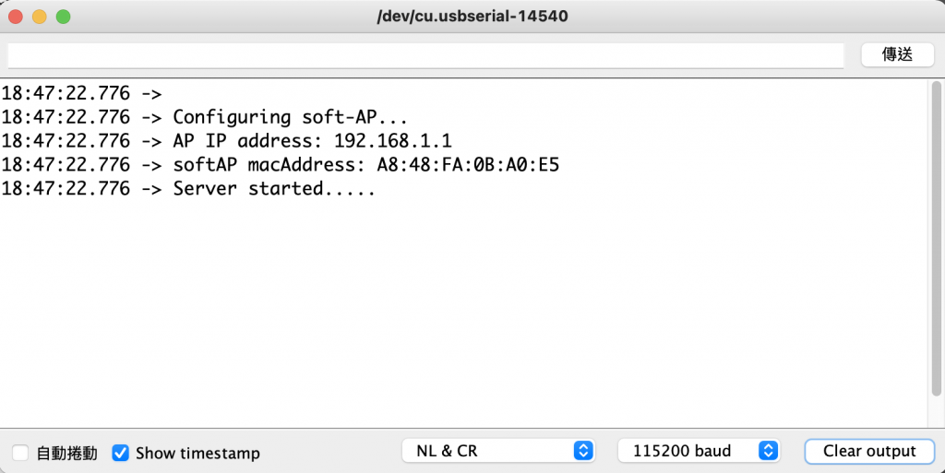
Task: Click the serial message input field
Action: [x=425, y=55]
